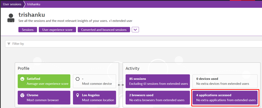Open the Sessions chart button

(28, 30)
